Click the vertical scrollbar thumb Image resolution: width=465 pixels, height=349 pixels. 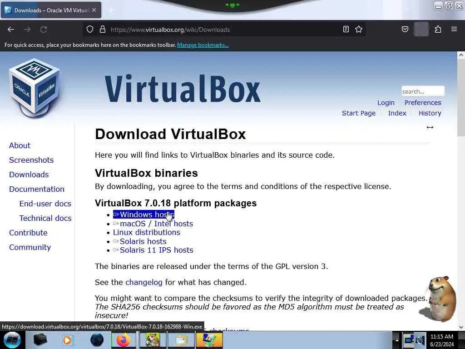[461, 97]
